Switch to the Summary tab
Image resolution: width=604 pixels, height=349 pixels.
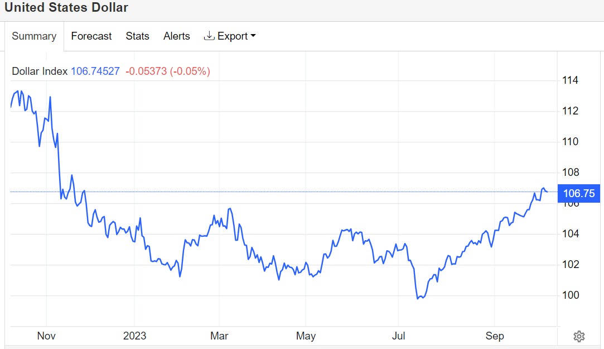(34, 36)
